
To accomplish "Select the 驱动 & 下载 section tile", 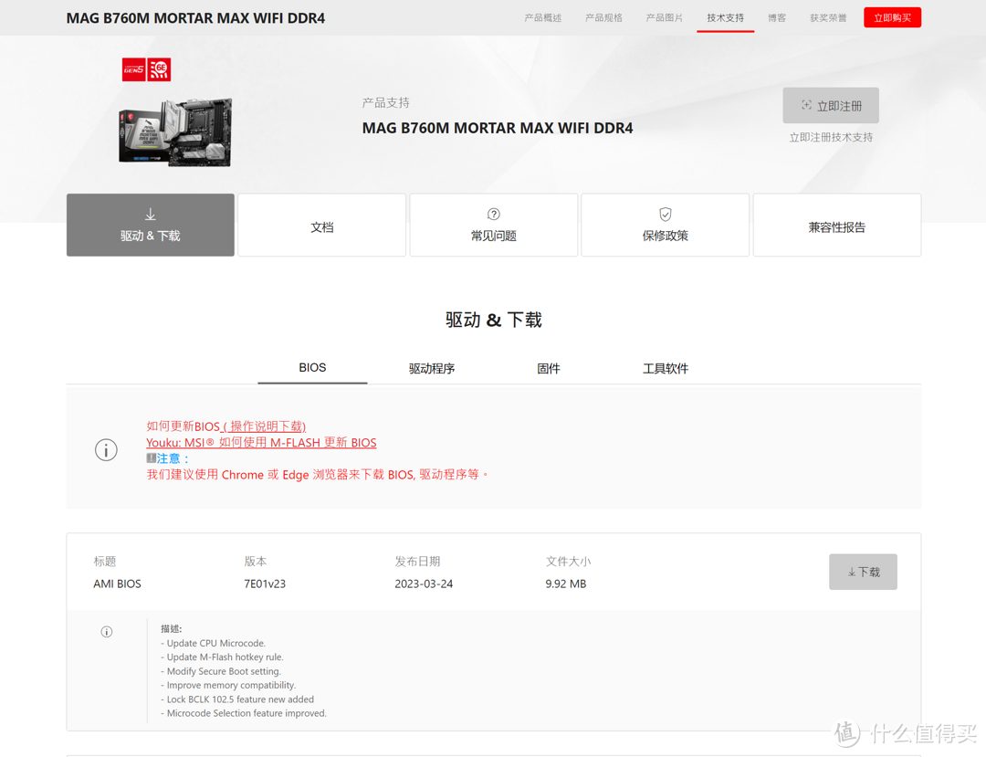I will (151, 225).
